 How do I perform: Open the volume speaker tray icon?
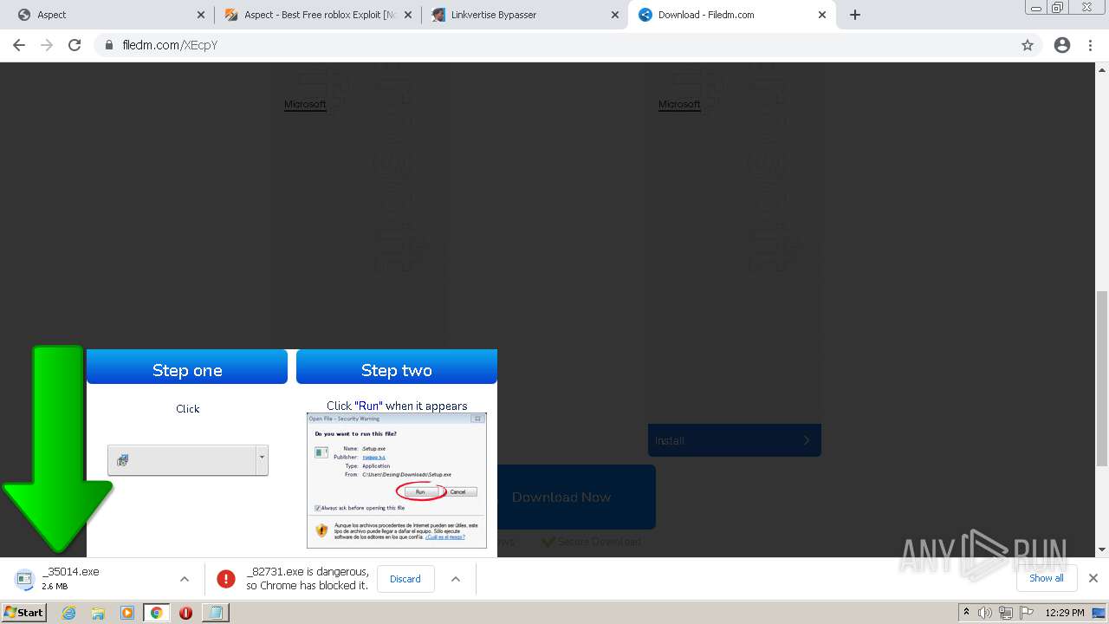(985, 613)
